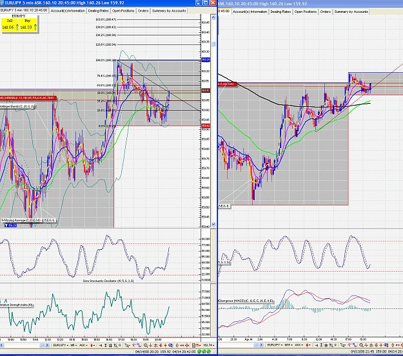Open Summary by Accounts tab in right window
The width and height of the screenshot is (403, 356).
pos(351,12)
